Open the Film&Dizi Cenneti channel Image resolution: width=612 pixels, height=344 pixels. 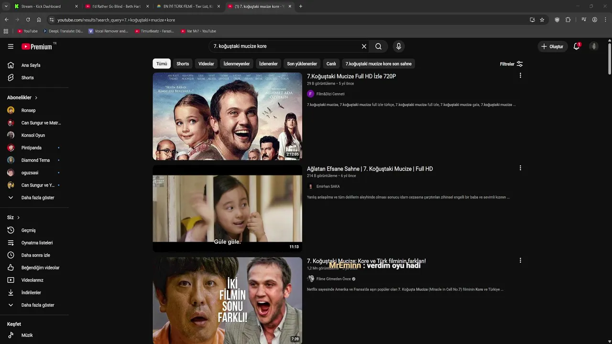[330, 94]
